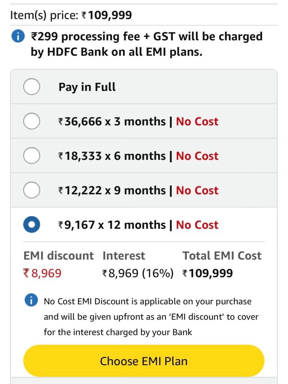Select the 6 months EMI radio option
Screen dimensions: 288x384
pos(31,156)
